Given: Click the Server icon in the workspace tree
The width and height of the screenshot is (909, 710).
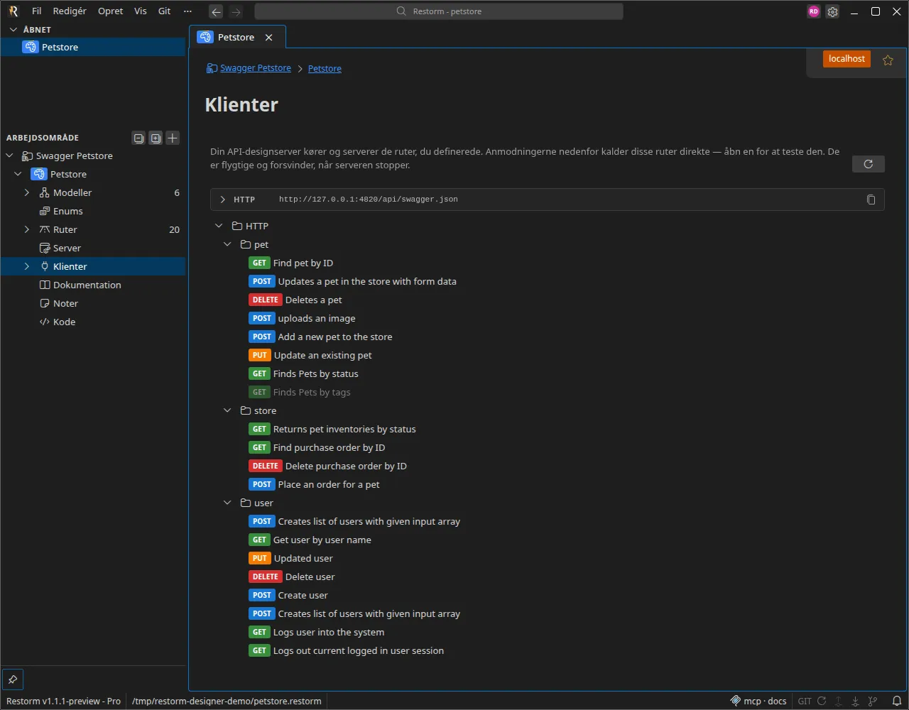Looking at the screenshot, I should 45,248.
